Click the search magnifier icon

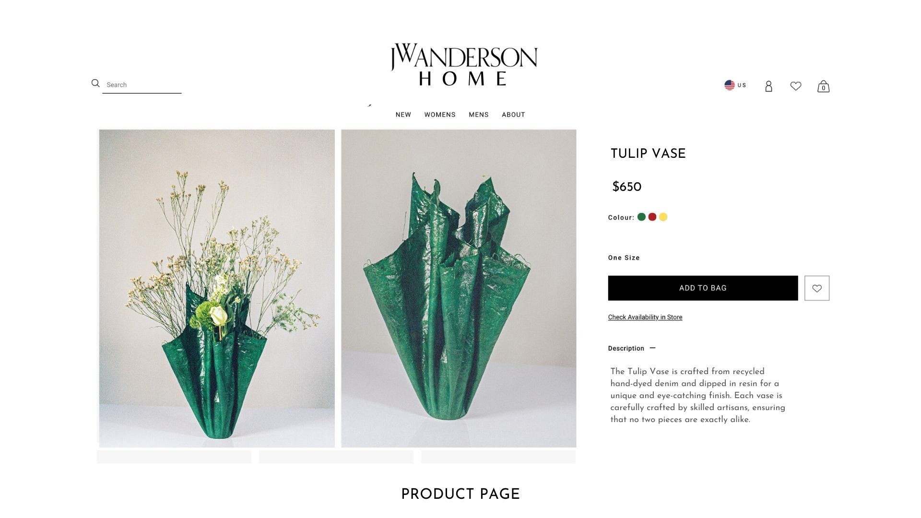(x=95, y=83)
